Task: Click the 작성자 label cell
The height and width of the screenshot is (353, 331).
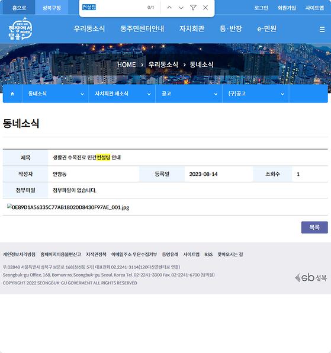Action: click(25, 174)
